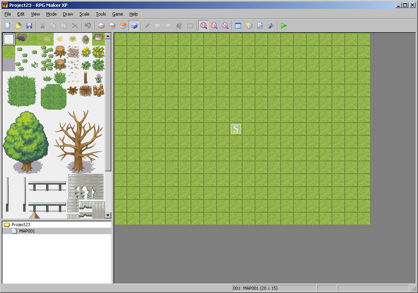418x293 pixels.
Task: Open the Sound Test music note icon
Action: (271, 26)
